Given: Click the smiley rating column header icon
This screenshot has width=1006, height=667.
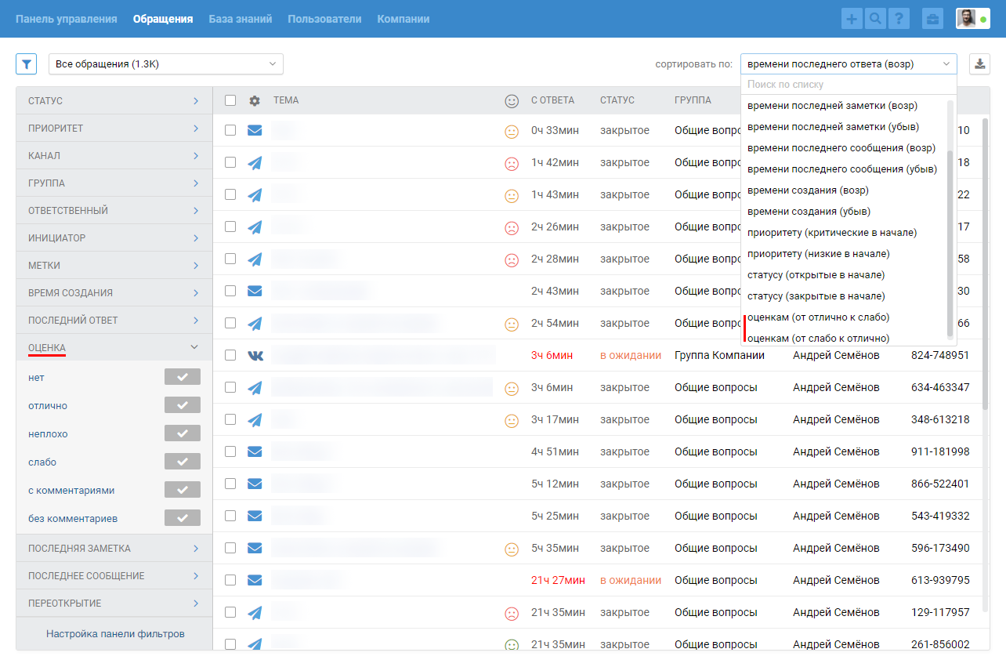Looking at the screenshot, I should 512,101.
